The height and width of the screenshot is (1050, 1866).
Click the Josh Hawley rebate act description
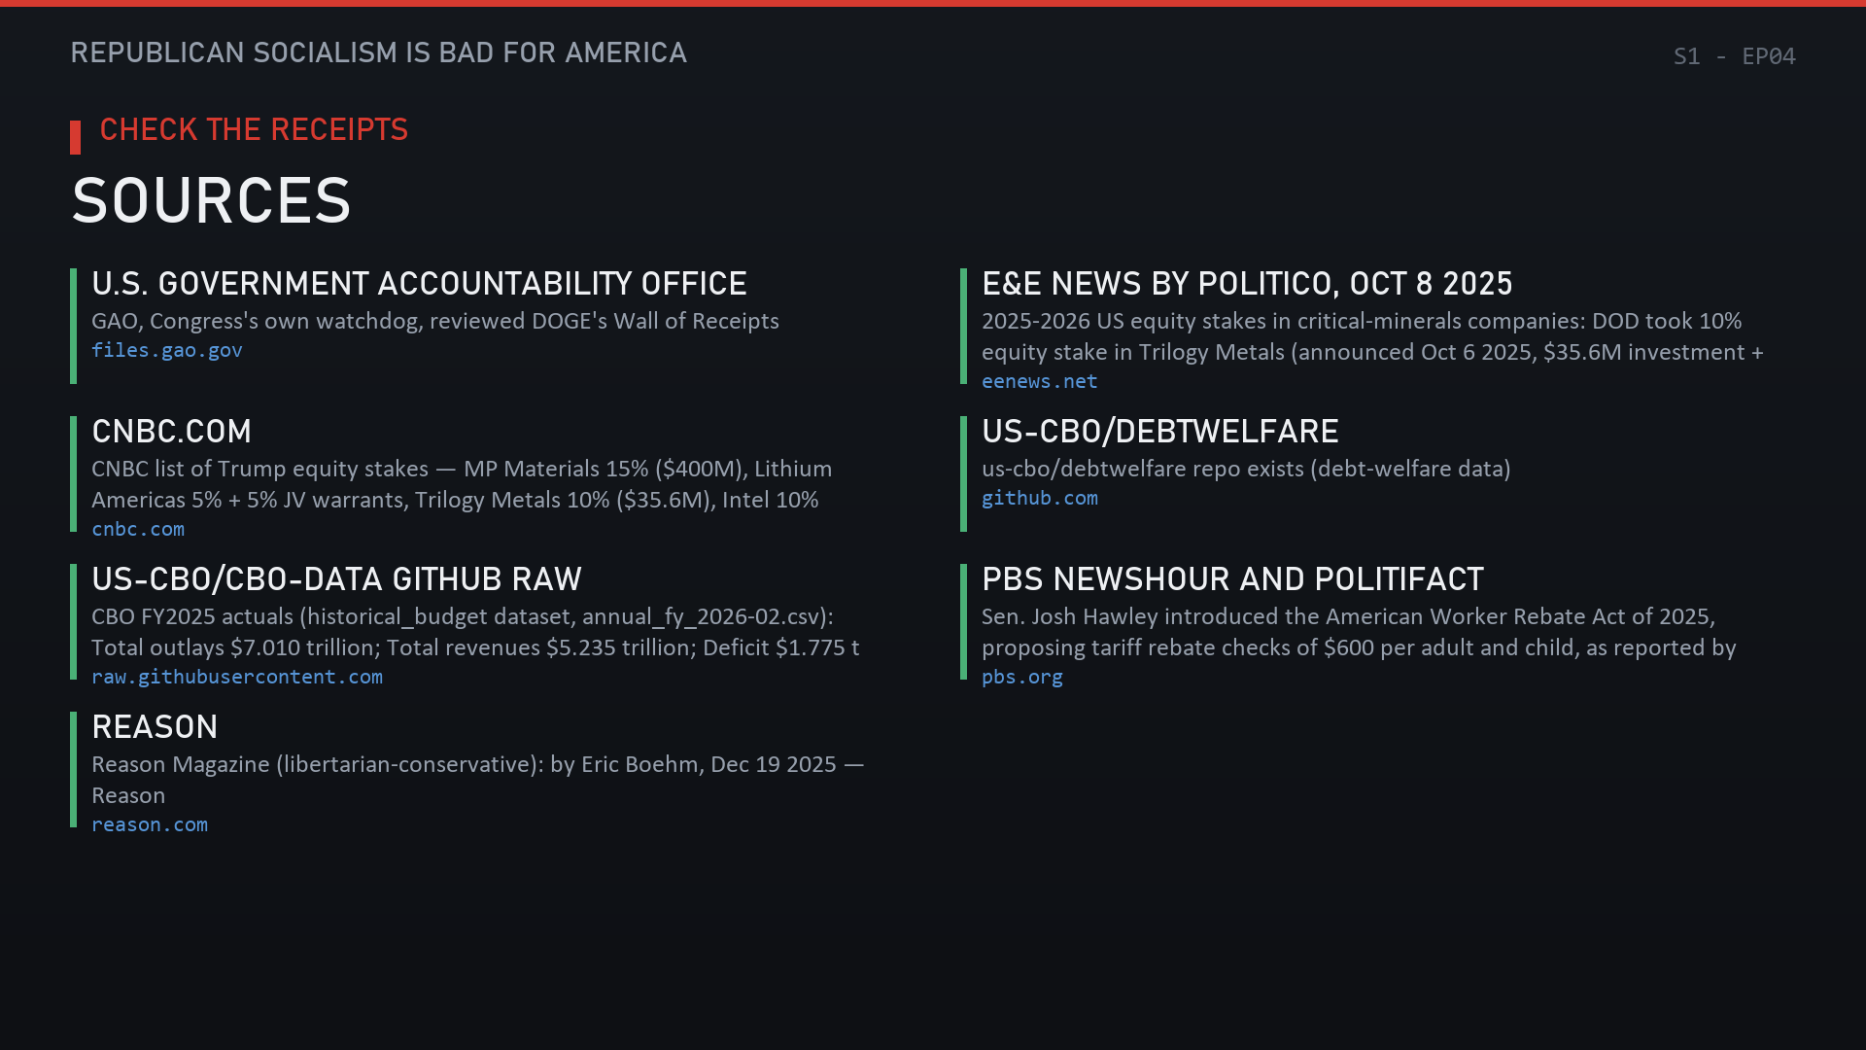(1359, 632)
